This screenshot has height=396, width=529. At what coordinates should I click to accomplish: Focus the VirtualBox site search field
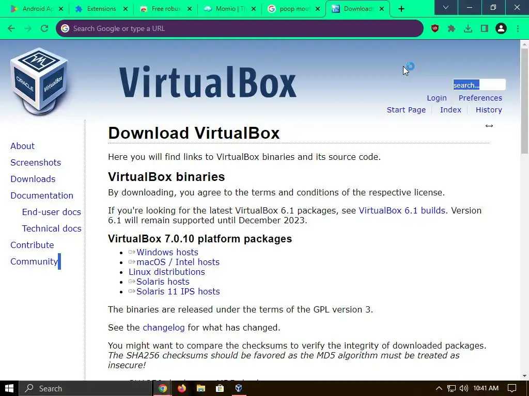click(479, 85)
